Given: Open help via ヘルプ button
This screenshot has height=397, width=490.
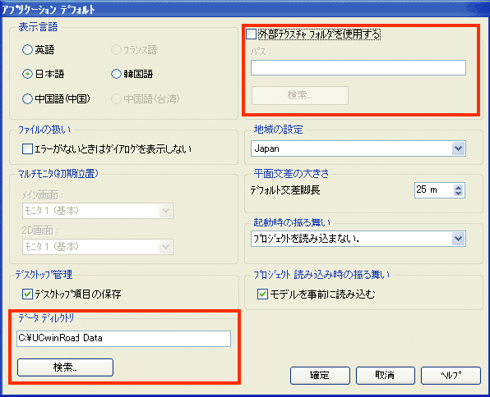Looking at the screenshot, I should coord(451,375).
